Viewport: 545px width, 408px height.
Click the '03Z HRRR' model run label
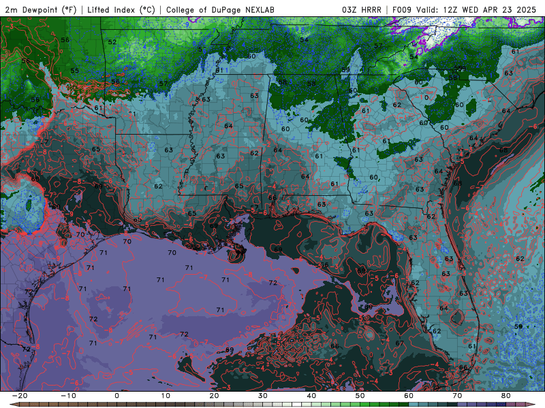(362, 10)
